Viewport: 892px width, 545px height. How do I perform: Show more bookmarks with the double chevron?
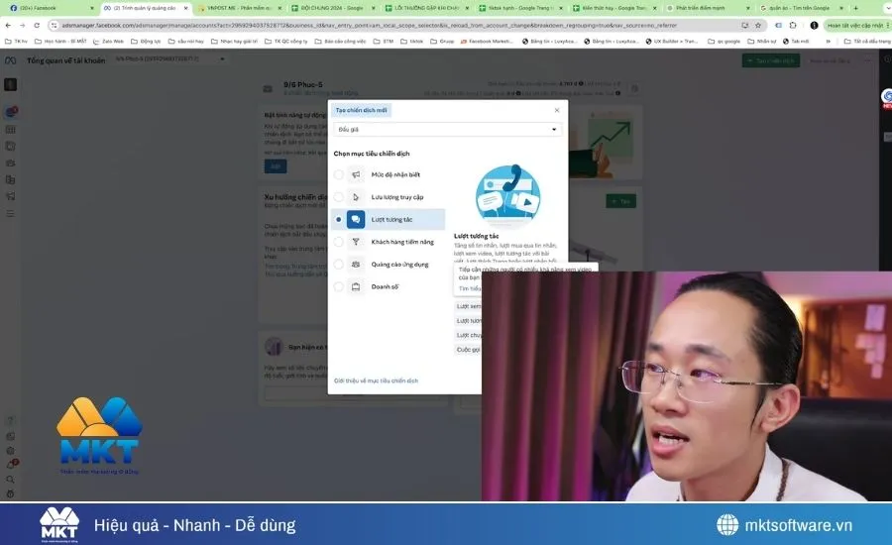click(x=828, y=42)
